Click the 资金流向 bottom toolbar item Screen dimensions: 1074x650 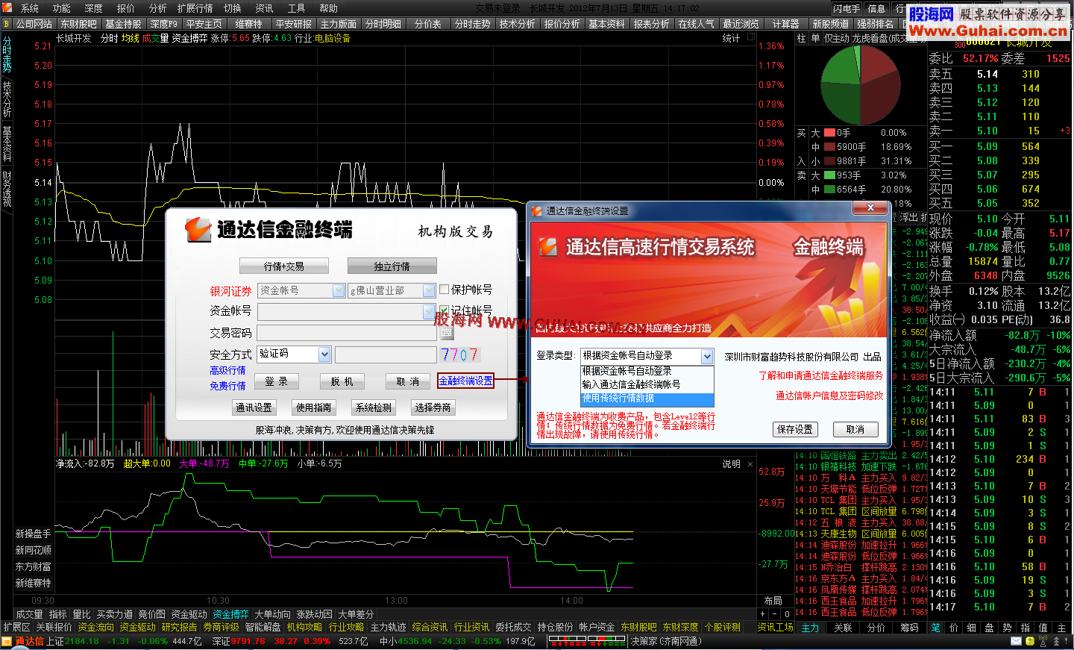coord(95,628)
